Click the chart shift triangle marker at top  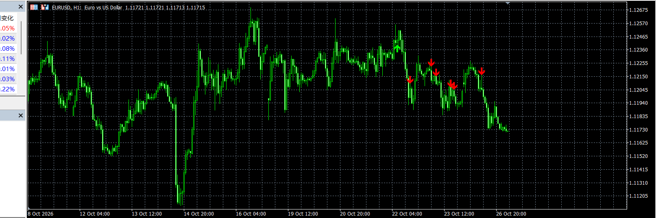tap(508, 3)
